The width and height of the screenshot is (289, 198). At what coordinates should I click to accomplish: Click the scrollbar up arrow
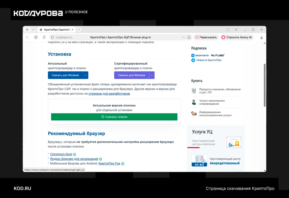tap(265, 43)
